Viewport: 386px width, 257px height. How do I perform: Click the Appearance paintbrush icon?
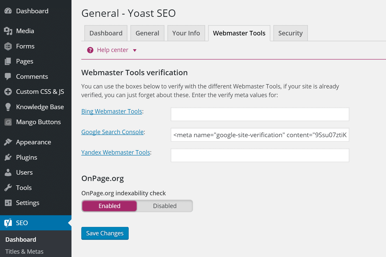(8, 142)
